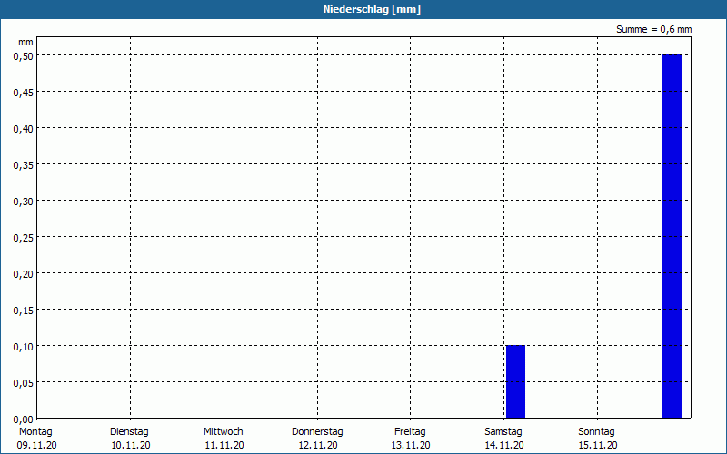727x454 pixels.
Task: Click the 13.11.20 date label
Action: coord(412,445)
